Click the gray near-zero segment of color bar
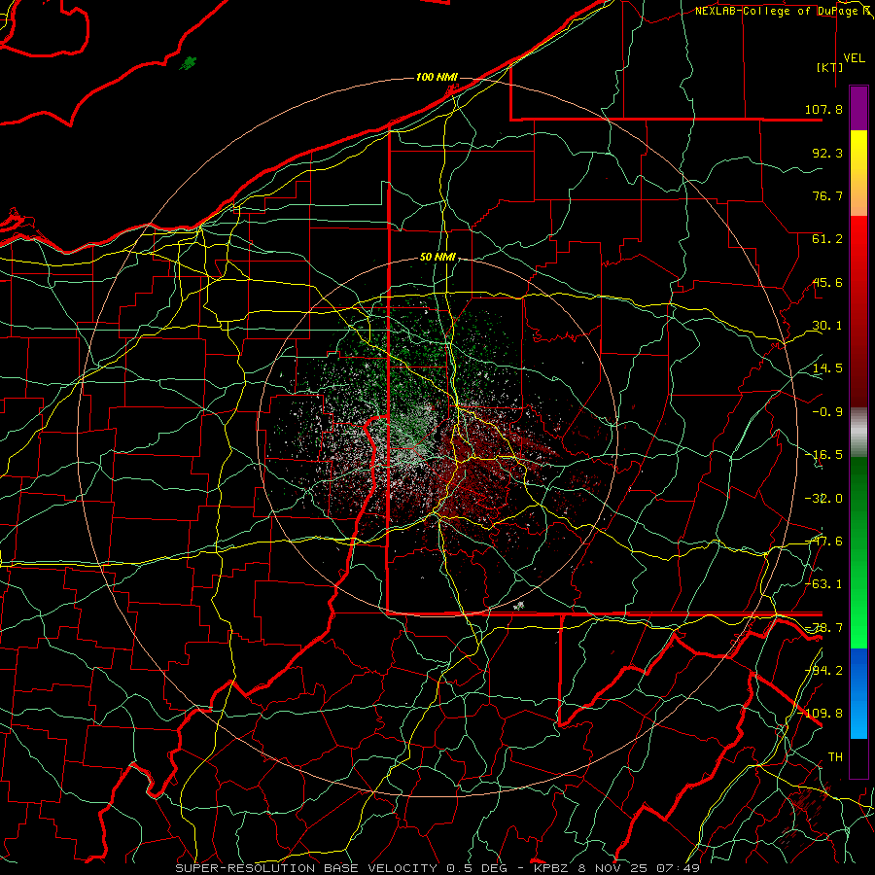 point(858,433)
